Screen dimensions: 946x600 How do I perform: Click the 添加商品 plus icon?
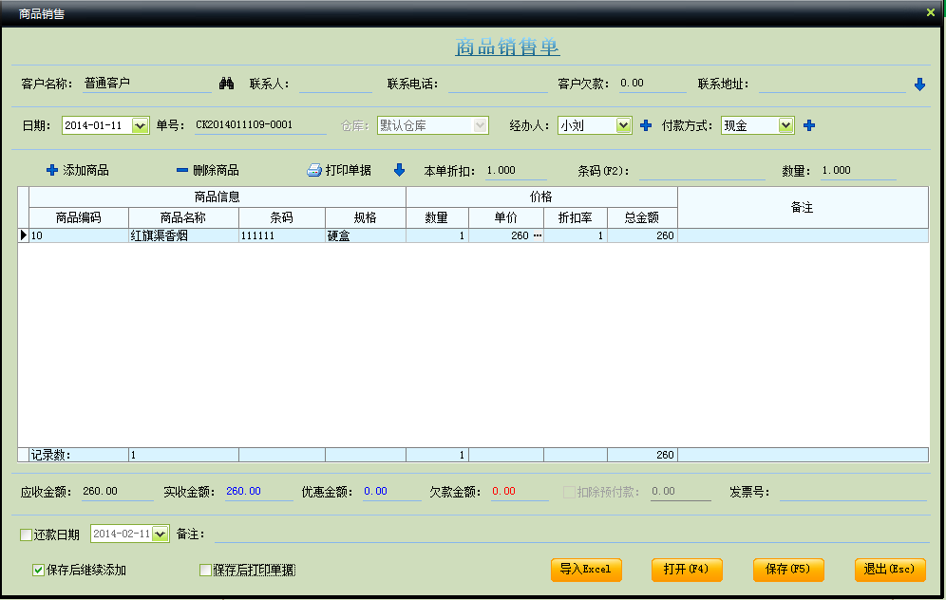pos(52,171)
